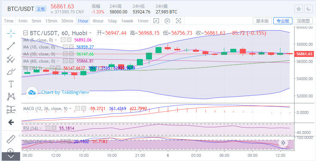Open RSI (14) settings gear
Screen dimensions: 316x161
[x=48, y=128]
